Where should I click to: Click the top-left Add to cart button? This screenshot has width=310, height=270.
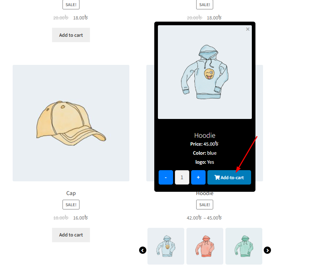click(71, 35)
